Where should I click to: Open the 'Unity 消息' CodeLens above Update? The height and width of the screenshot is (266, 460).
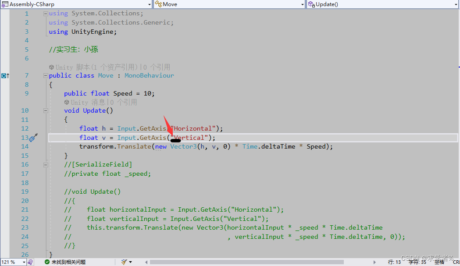[x=88, y=102]
